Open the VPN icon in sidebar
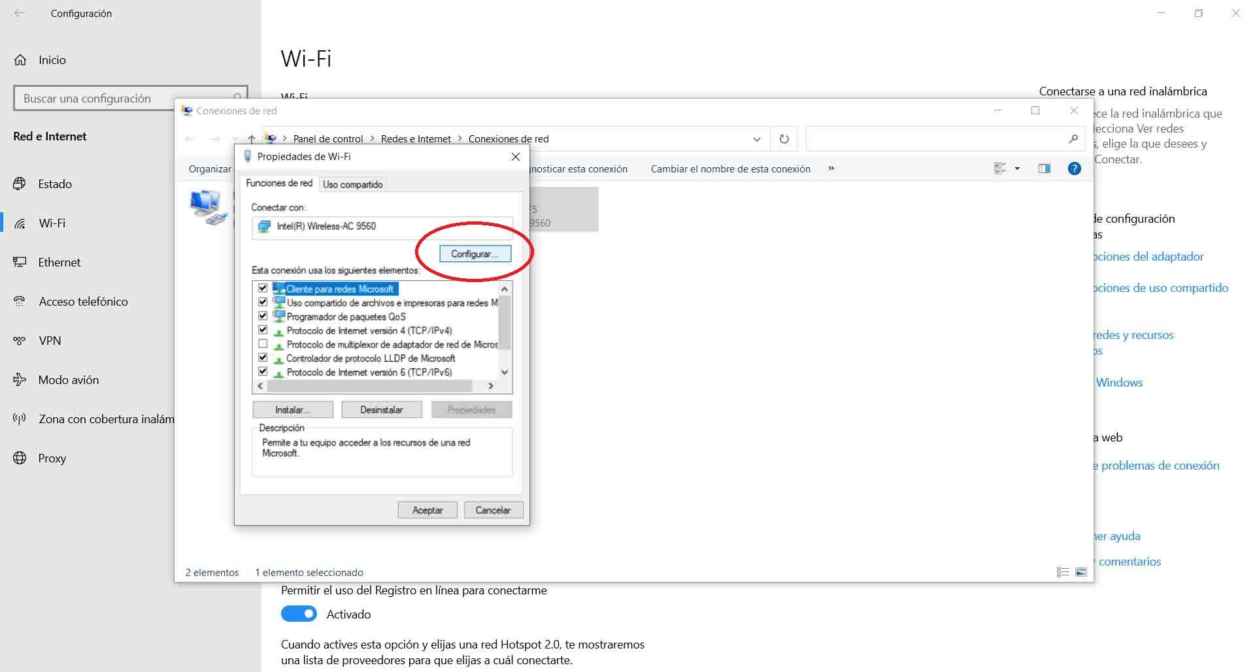The image size is (1255, 672). (x=20, y=340)
